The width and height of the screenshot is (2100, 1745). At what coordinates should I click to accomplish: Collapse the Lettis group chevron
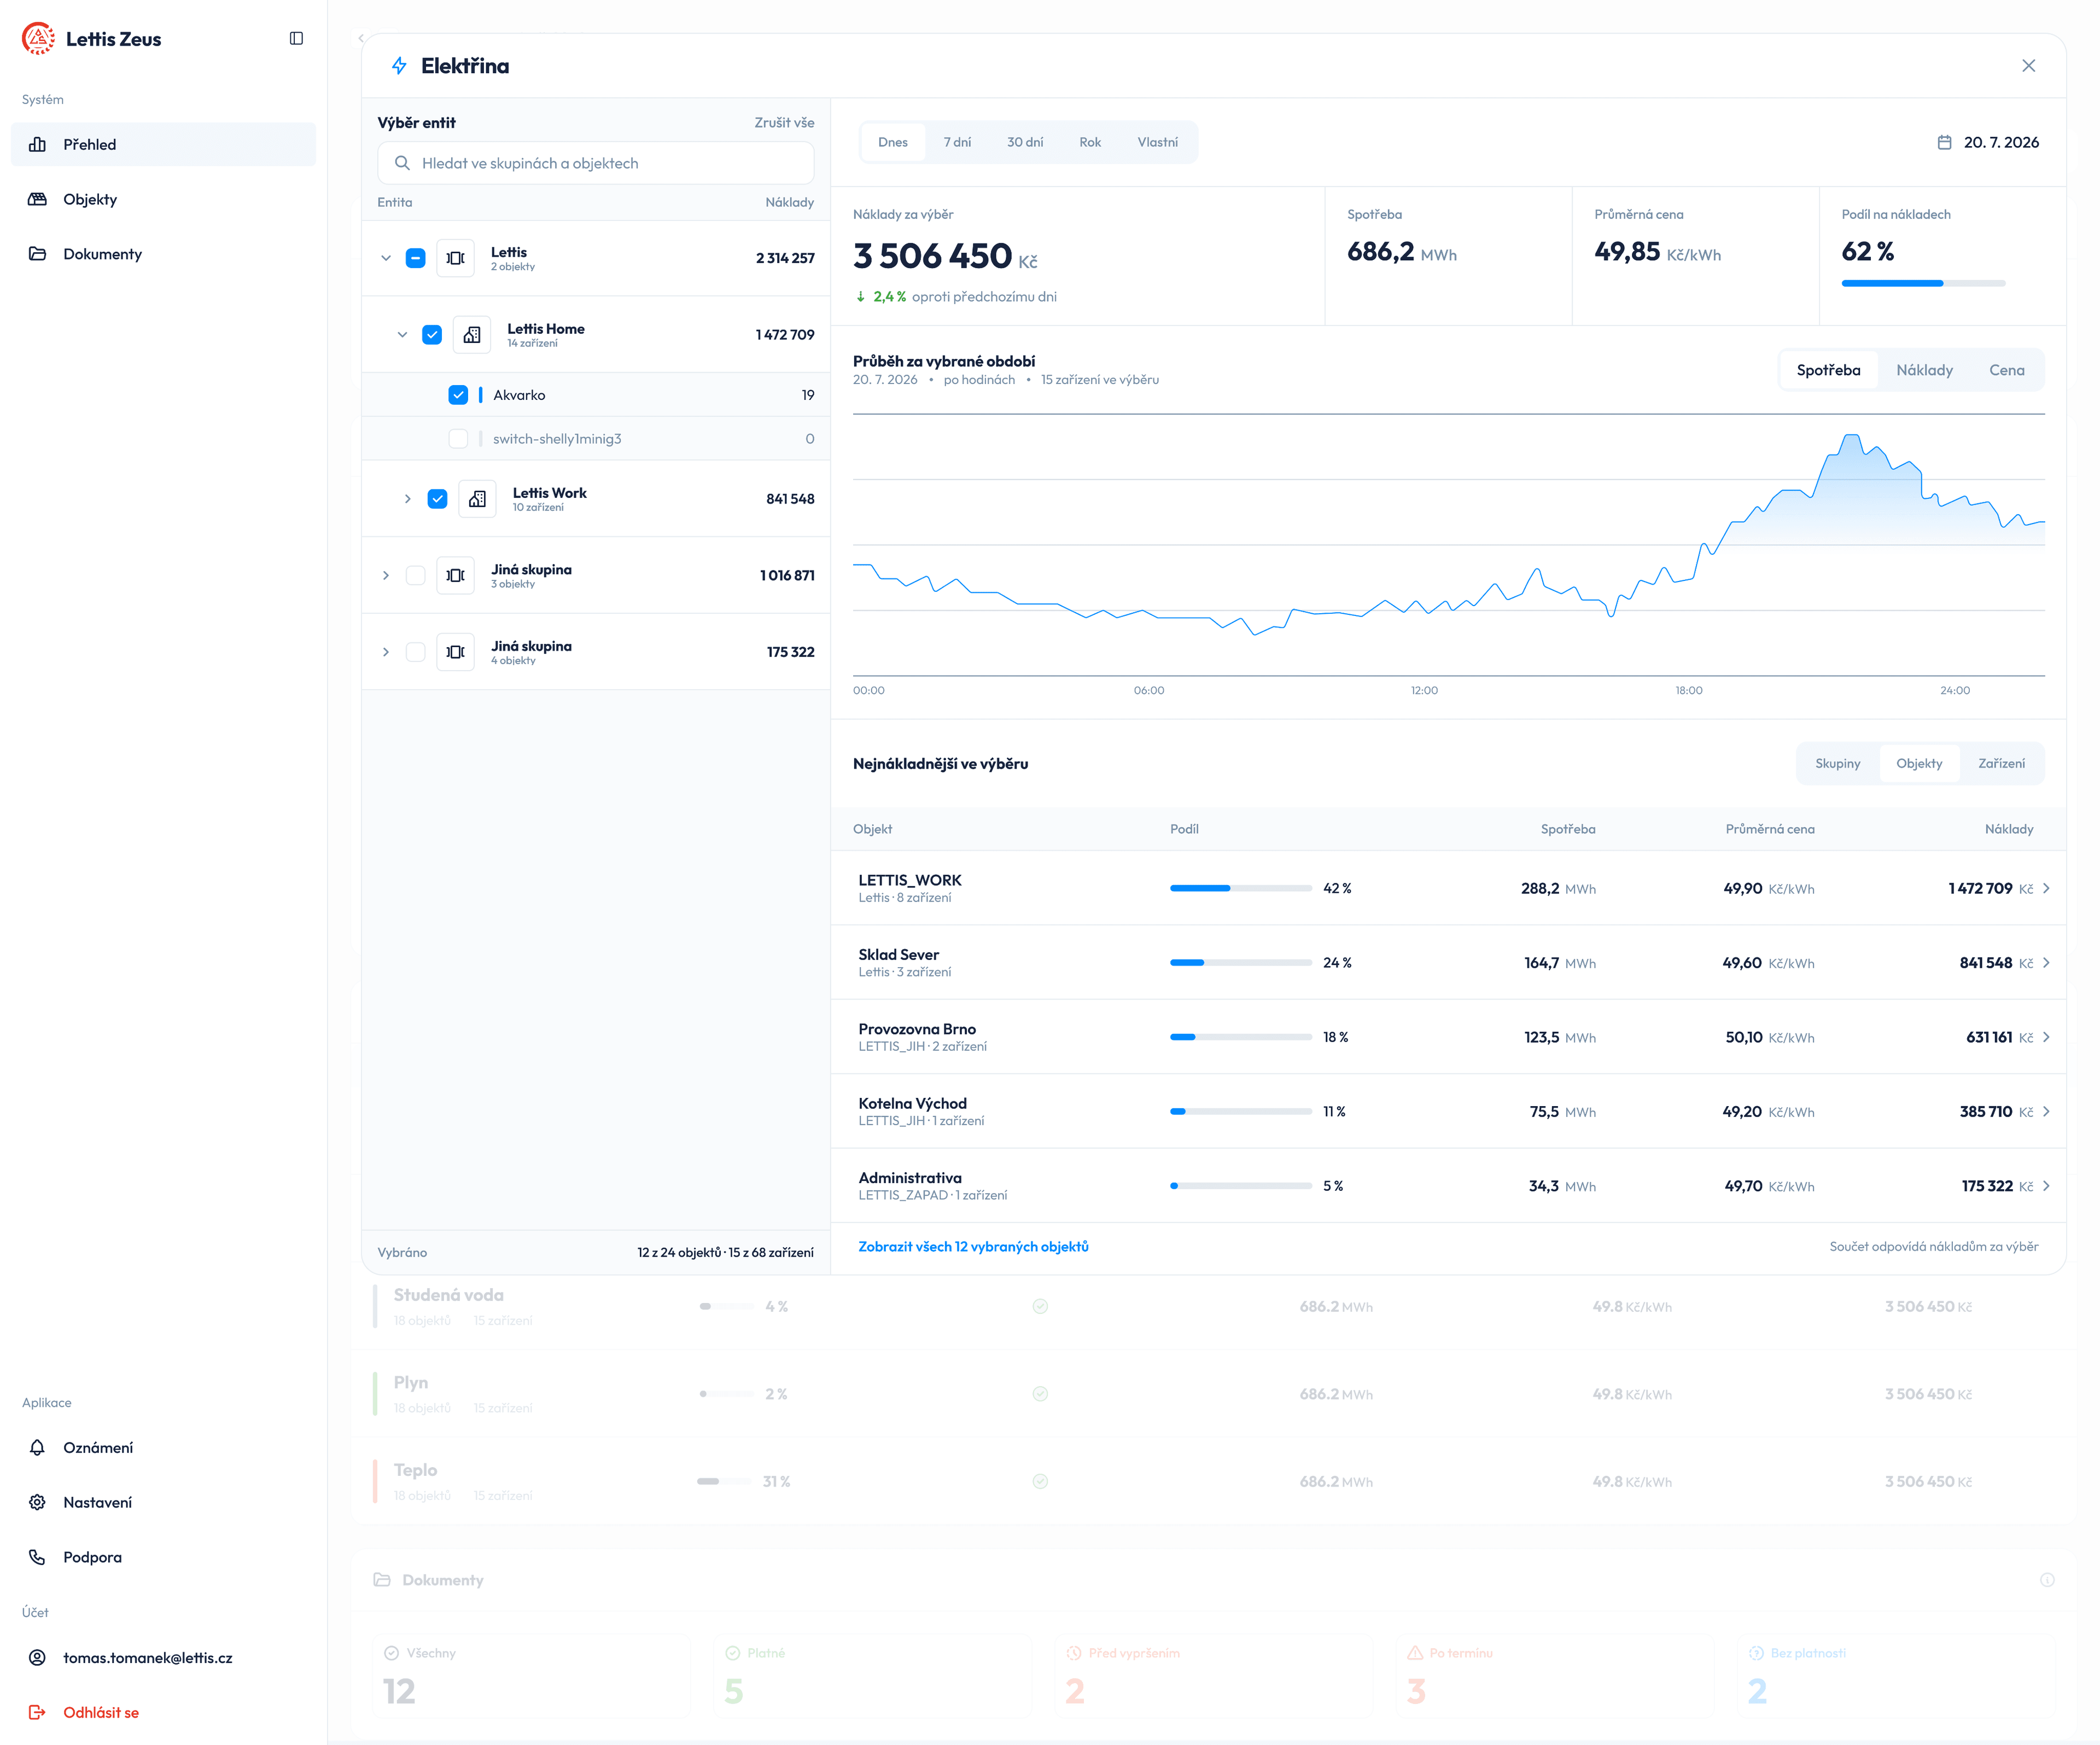[x=386, y=258]
